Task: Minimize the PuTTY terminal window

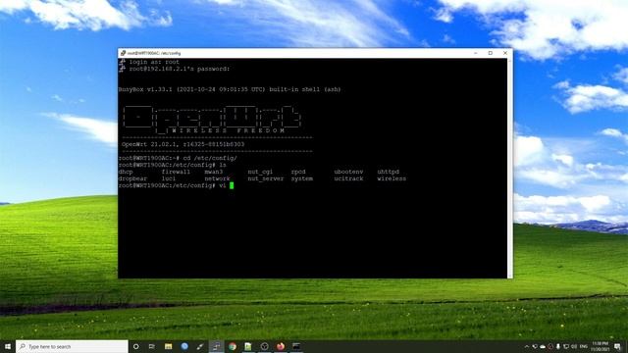Action: tap(475, 53)
